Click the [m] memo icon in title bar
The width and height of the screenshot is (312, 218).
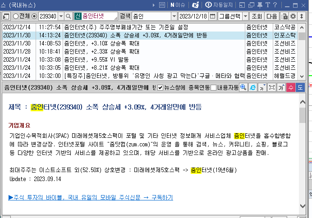(x=162, y=5)
